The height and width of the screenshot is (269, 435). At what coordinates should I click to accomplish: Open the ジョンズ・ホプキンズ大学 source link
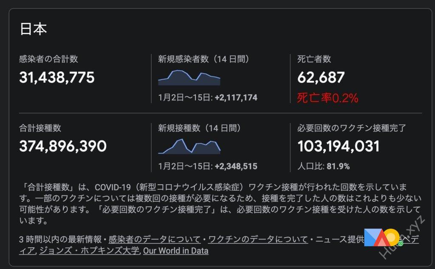tap(89, 250)
